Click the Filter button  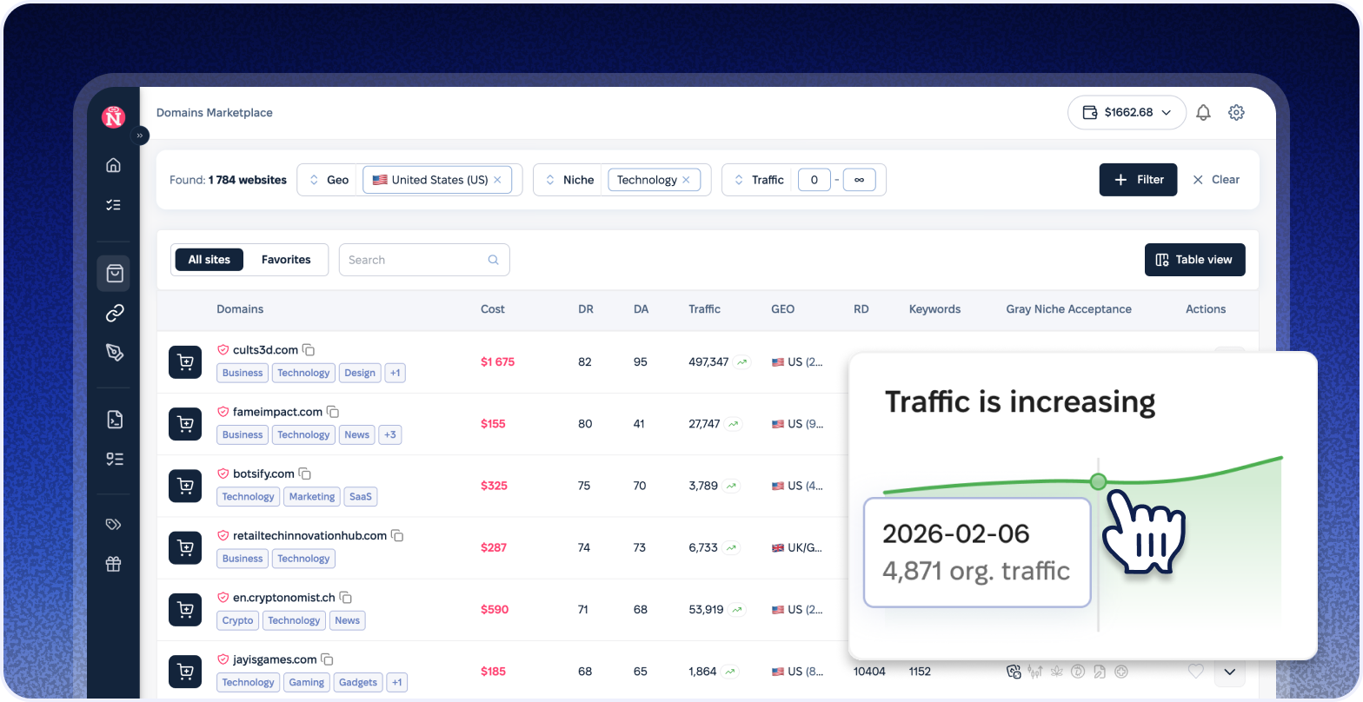pos(1138,180)
